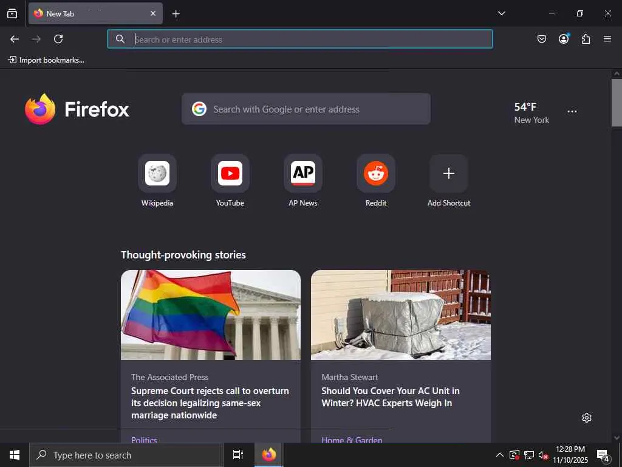
Task: Go back one page
Action: (x=15, y=39)
